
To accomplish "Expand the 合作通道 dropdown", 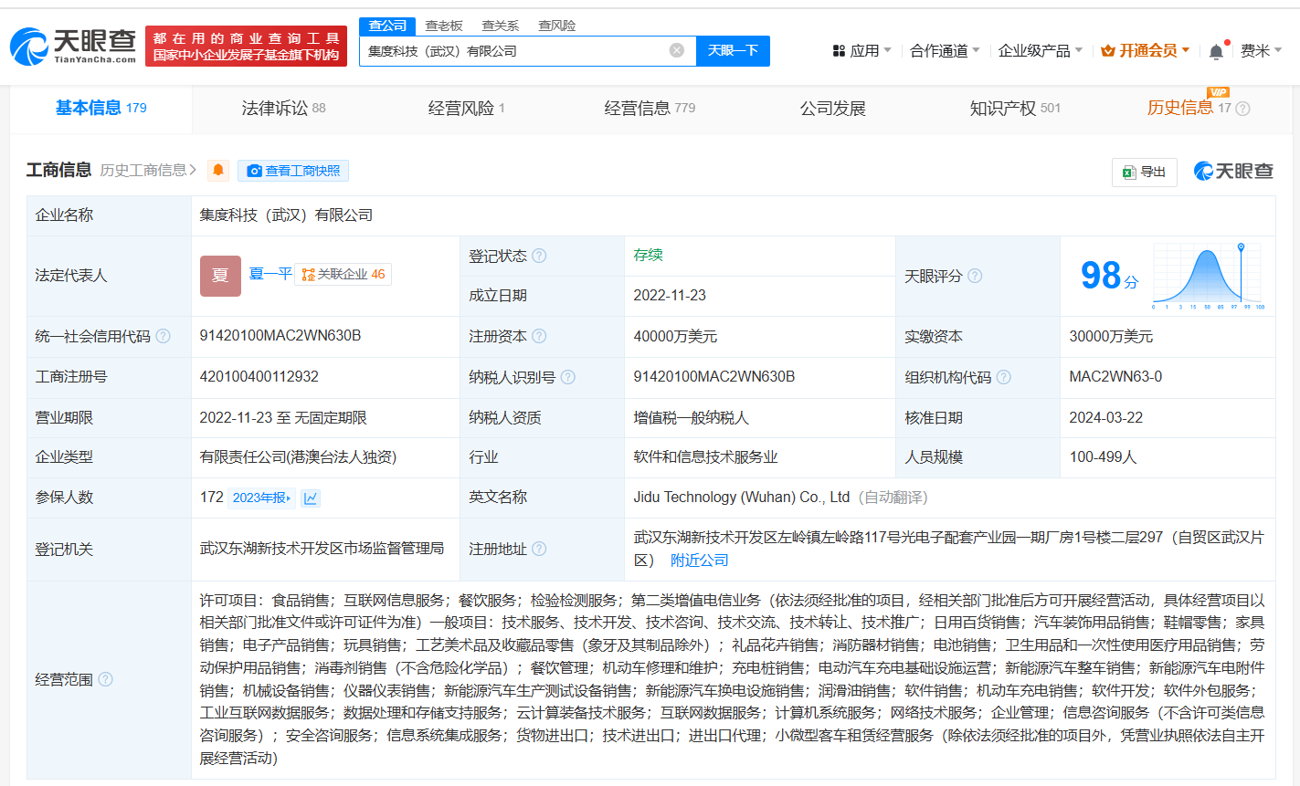I will coord(945,50).
